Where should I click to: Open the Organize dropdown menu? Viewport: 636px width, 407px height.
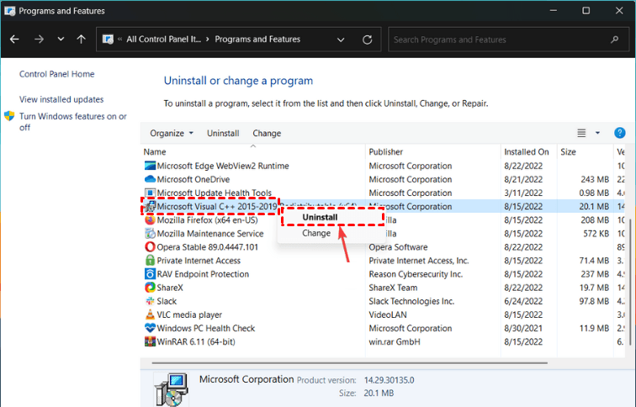(171, 133)
